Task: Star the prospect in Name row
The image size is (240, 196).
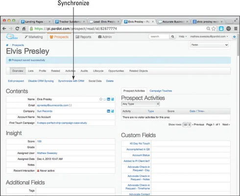Action: (101, 99)
